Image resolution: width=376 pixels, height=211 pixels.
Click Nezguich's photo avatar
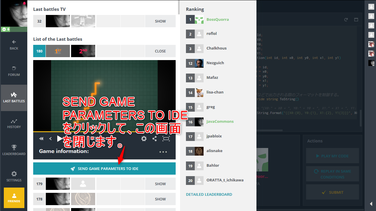click(199, 63)
